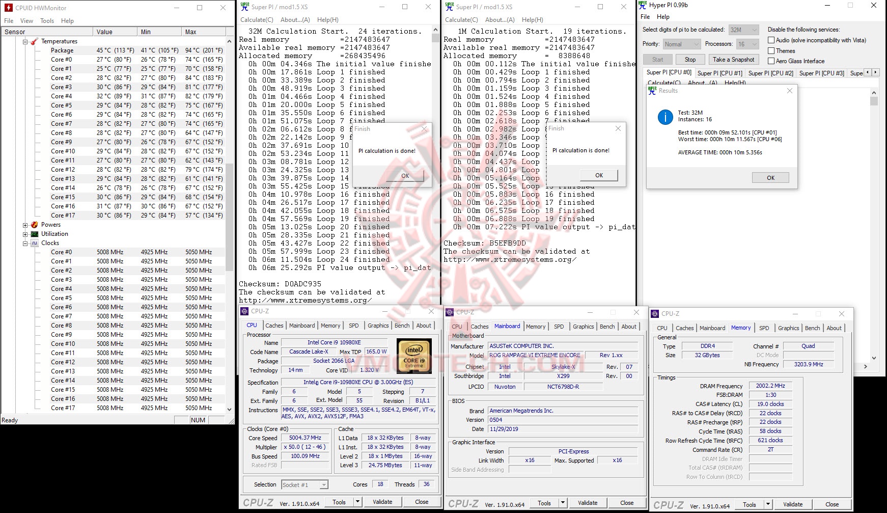Click the Tools button in CPU-Z CPU window

point(339,502)
